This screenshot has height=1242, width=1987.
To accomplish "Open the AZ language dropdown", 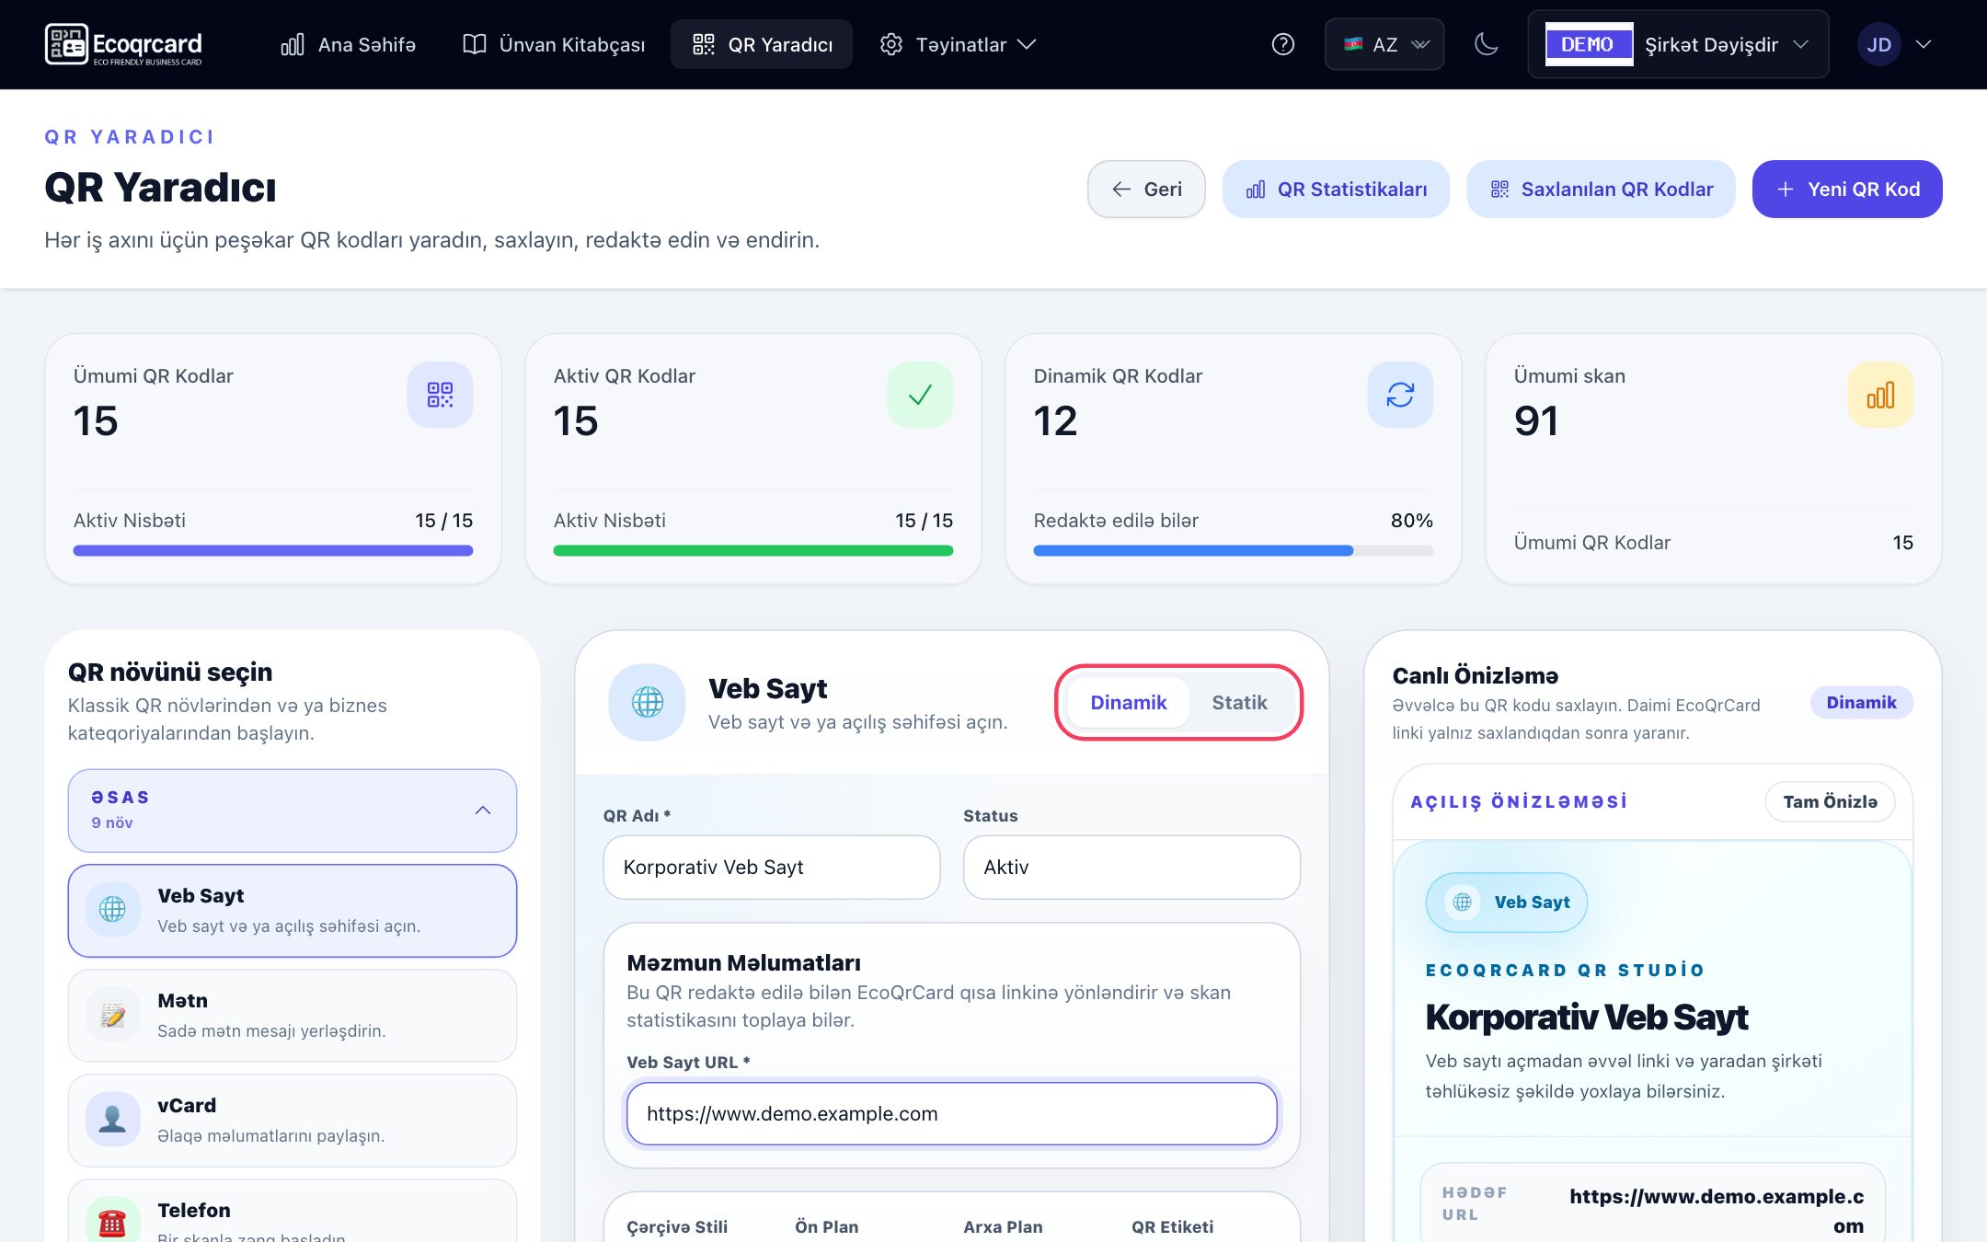I will (1384, 44).
